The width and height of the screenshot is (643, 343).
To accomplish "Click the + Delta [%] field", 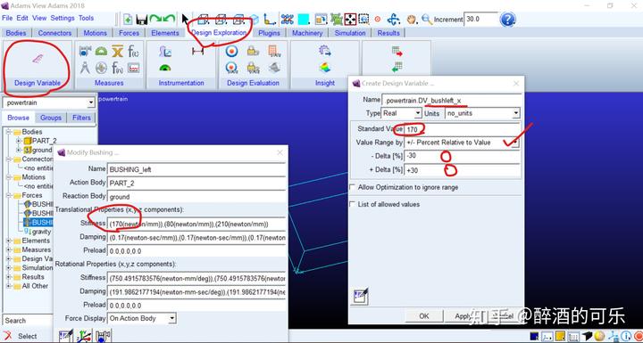I will point(462,170).
